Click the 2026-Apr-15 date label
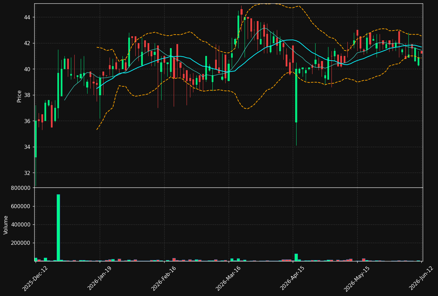 point(292,278)
